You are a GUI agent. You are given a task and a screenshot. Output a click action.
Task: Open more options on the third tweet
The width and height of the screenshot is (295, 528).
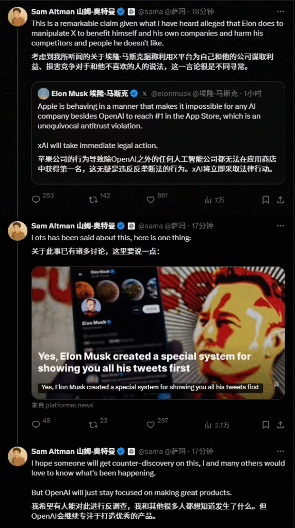[x=280, y=451]
